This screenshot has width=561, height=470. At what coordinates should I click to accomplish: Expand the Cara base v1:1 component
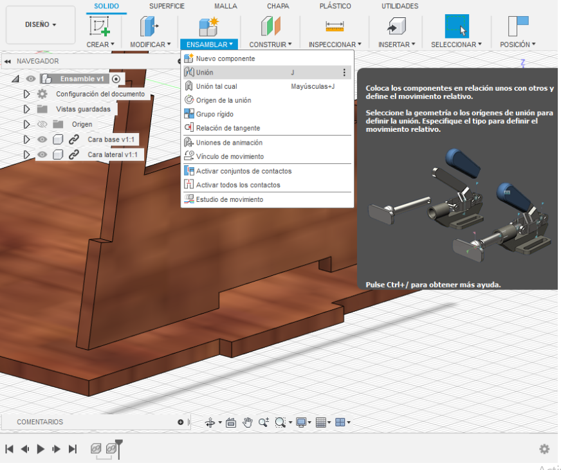coord(26,140)
